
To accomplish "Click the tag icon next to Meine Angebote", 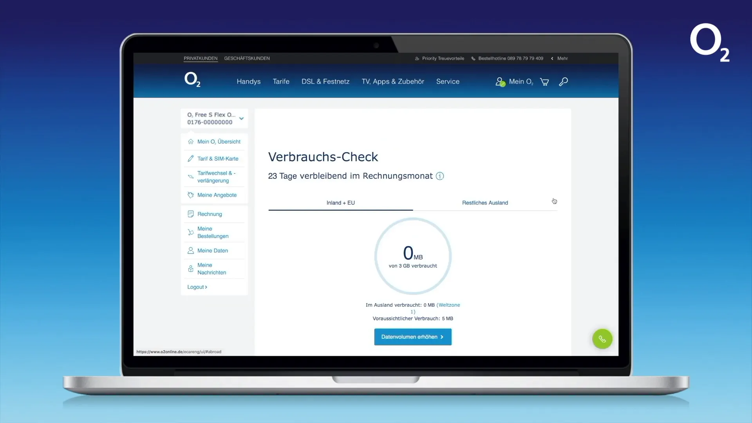I will click(x=191, y=195).
